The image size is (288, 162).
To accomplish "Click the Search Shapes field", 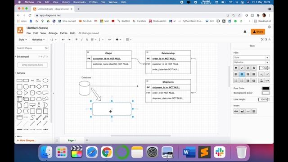I will click(32, 48).
